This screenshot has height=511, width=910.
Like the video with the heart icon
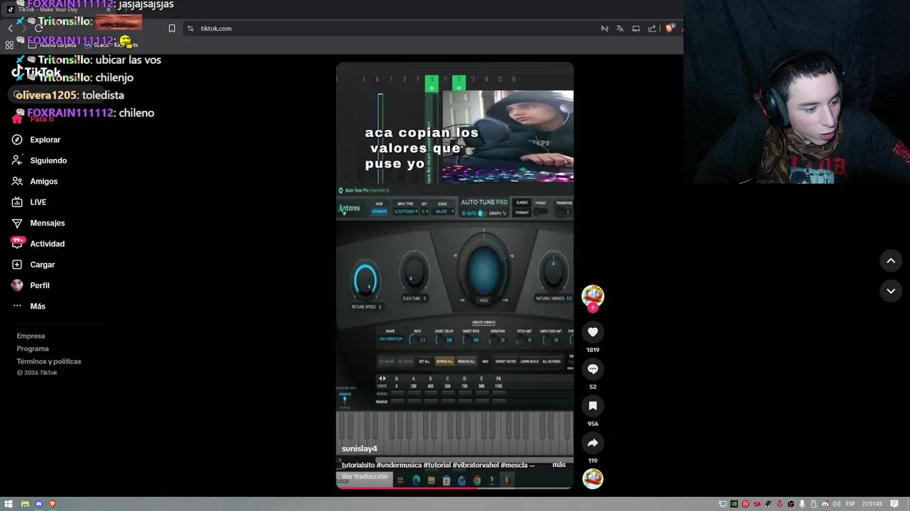(593, 331)
